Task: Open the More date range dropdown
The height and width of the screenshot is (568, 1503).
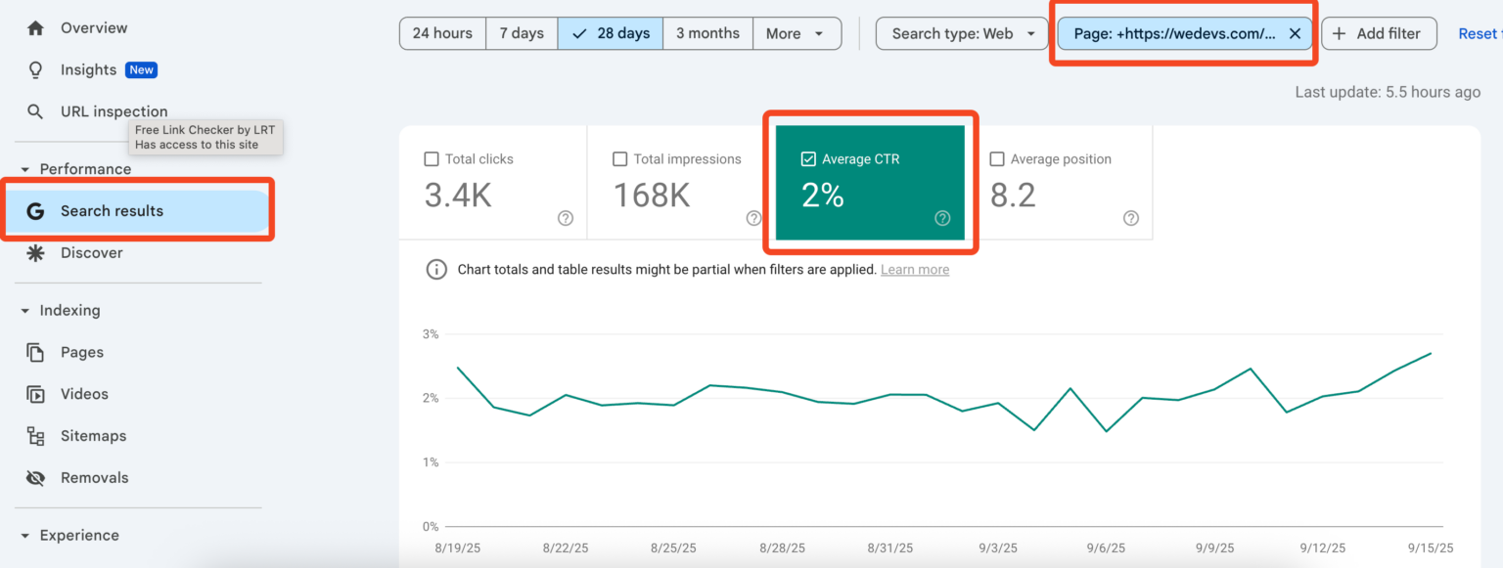Action: [797, 32]
